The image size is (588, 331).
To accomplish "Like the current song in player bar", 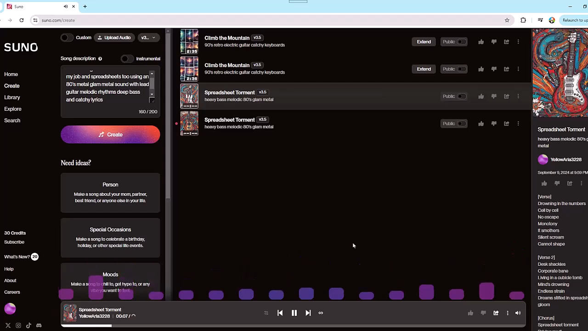I will [x=470, y=313].
